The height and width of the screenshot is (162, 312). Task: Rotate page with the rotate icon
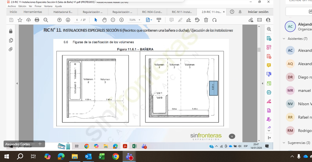[214, 20]
